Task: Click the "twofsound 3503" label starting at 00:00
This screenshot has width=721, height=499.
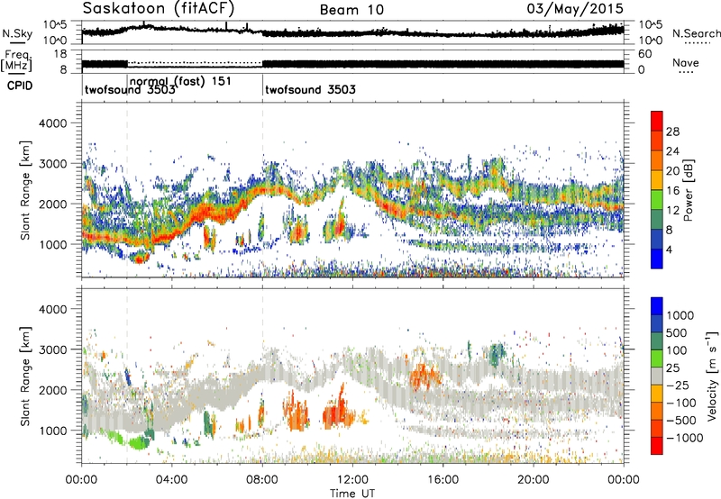Action: pos(130,89)
